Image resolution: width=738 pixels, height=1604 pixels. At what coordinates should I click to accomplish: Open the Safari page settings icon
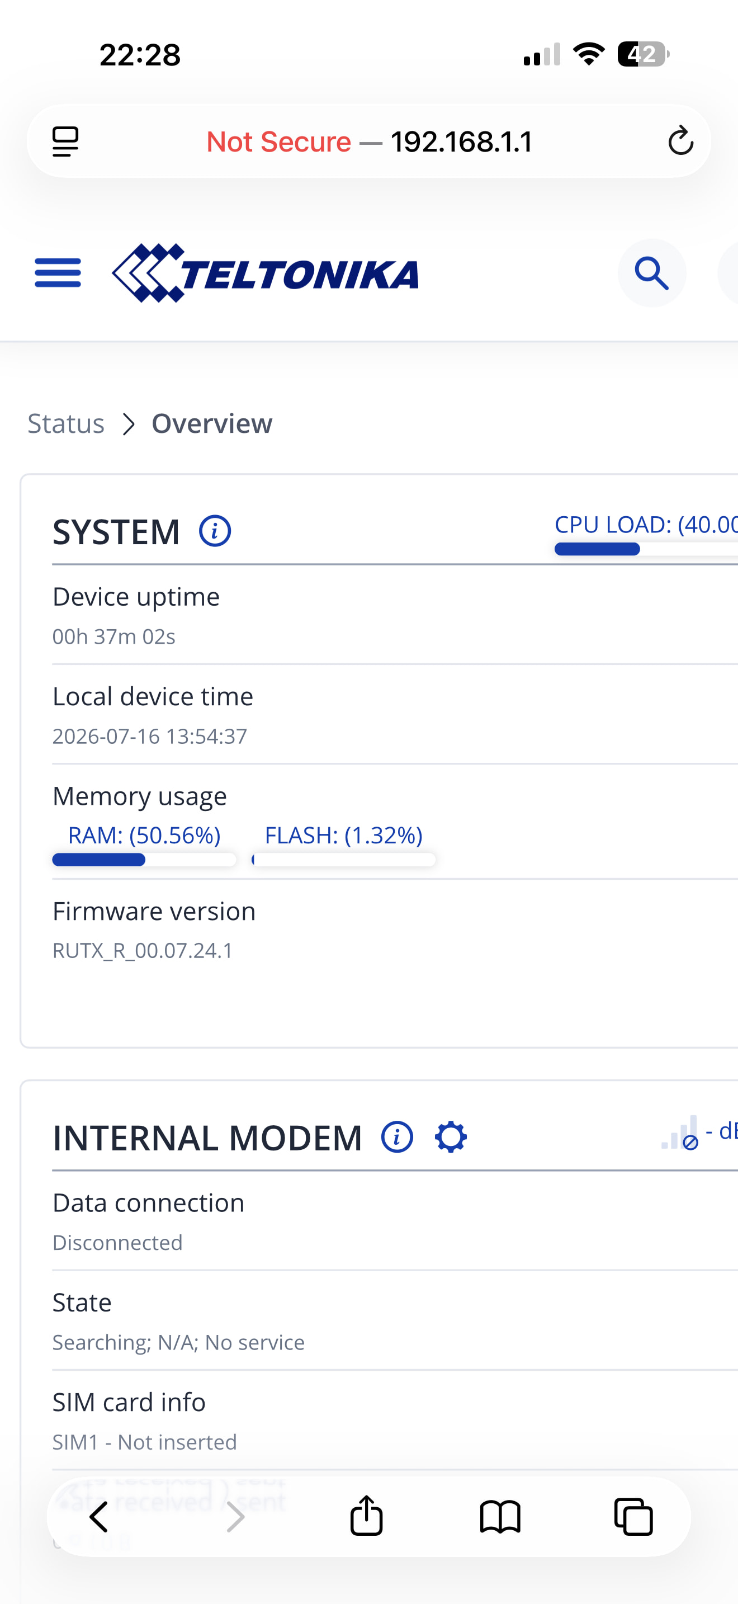[x=65, y=141]
